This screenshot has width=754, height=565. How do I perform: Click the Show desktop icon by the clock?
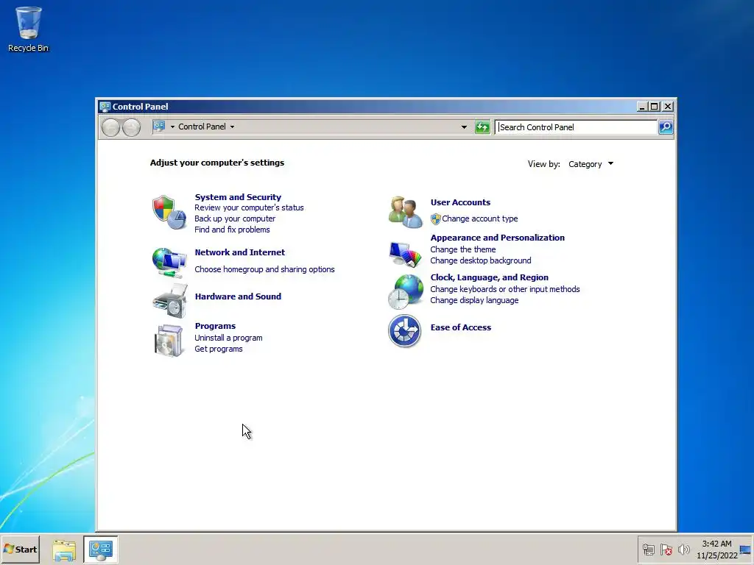(745, 549)
